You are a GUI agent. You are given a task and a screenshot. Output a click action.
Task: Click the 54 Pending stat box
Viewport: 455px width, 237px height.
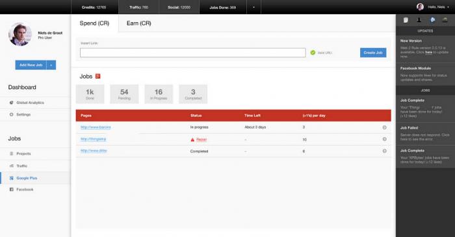coord(124,94)
